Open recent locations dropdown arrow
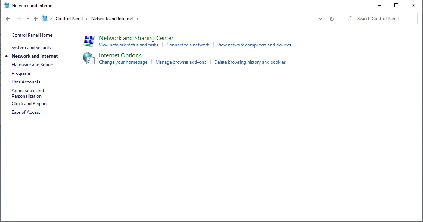The height and width of the screenshot is (222, 423). (x=28, y=19)
